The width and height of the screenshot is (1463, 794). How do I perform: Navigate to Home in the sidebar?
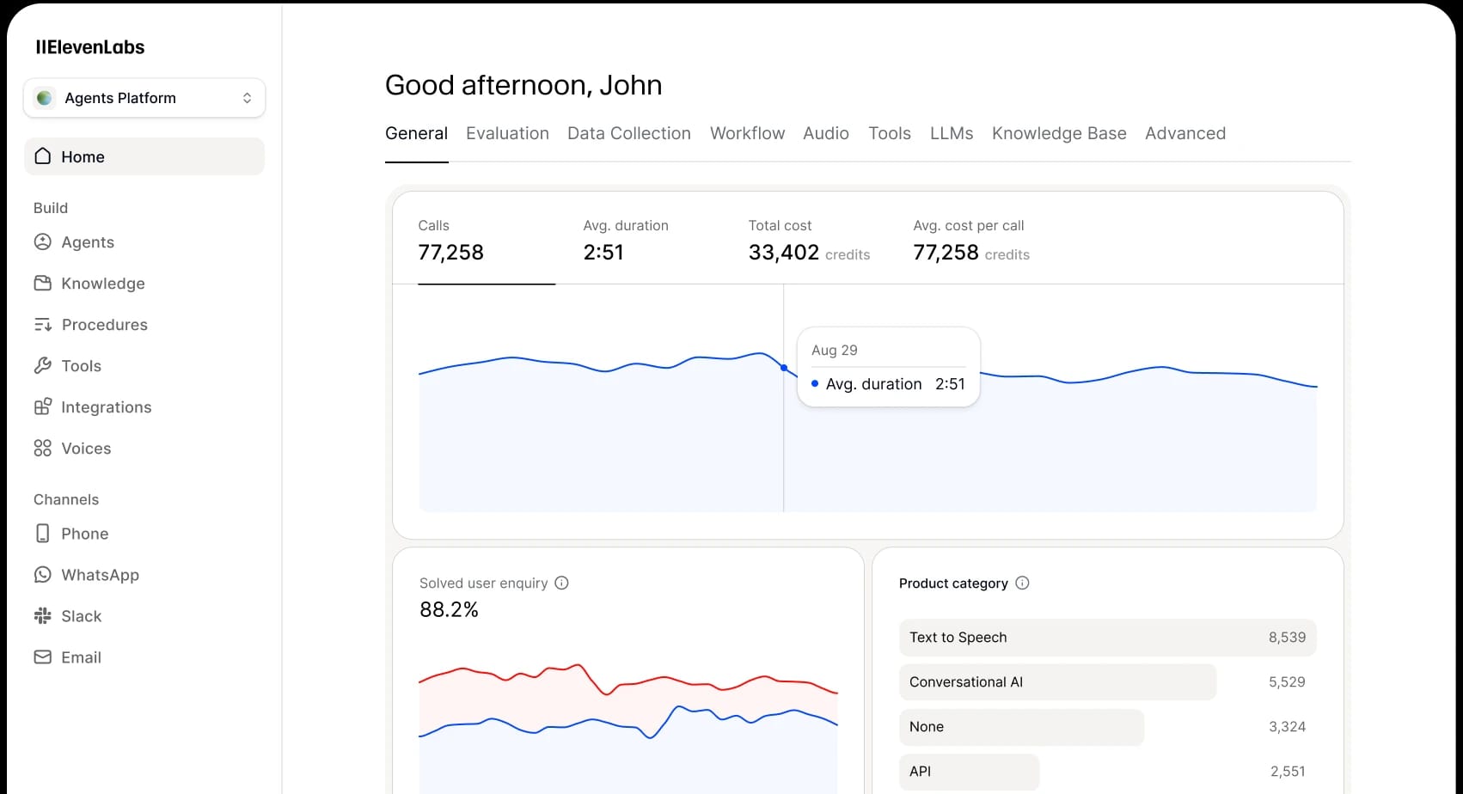click(83, 156)
